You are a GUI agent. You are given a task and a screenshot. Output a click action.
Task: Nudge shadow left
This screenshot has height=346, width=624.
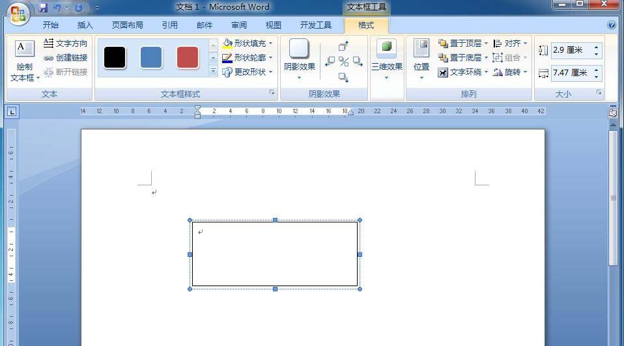330,62
